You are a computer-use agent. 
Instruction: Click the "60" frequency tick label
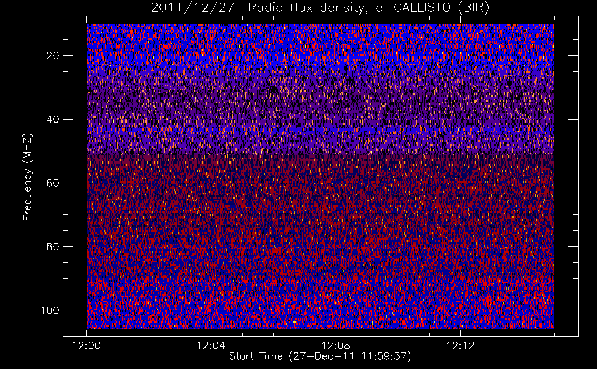53,183
